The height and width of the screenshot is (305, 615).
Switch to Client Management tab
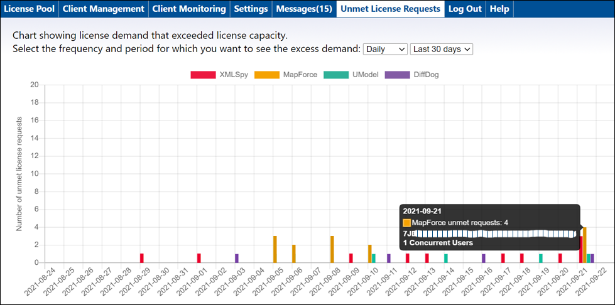(104, 9)
